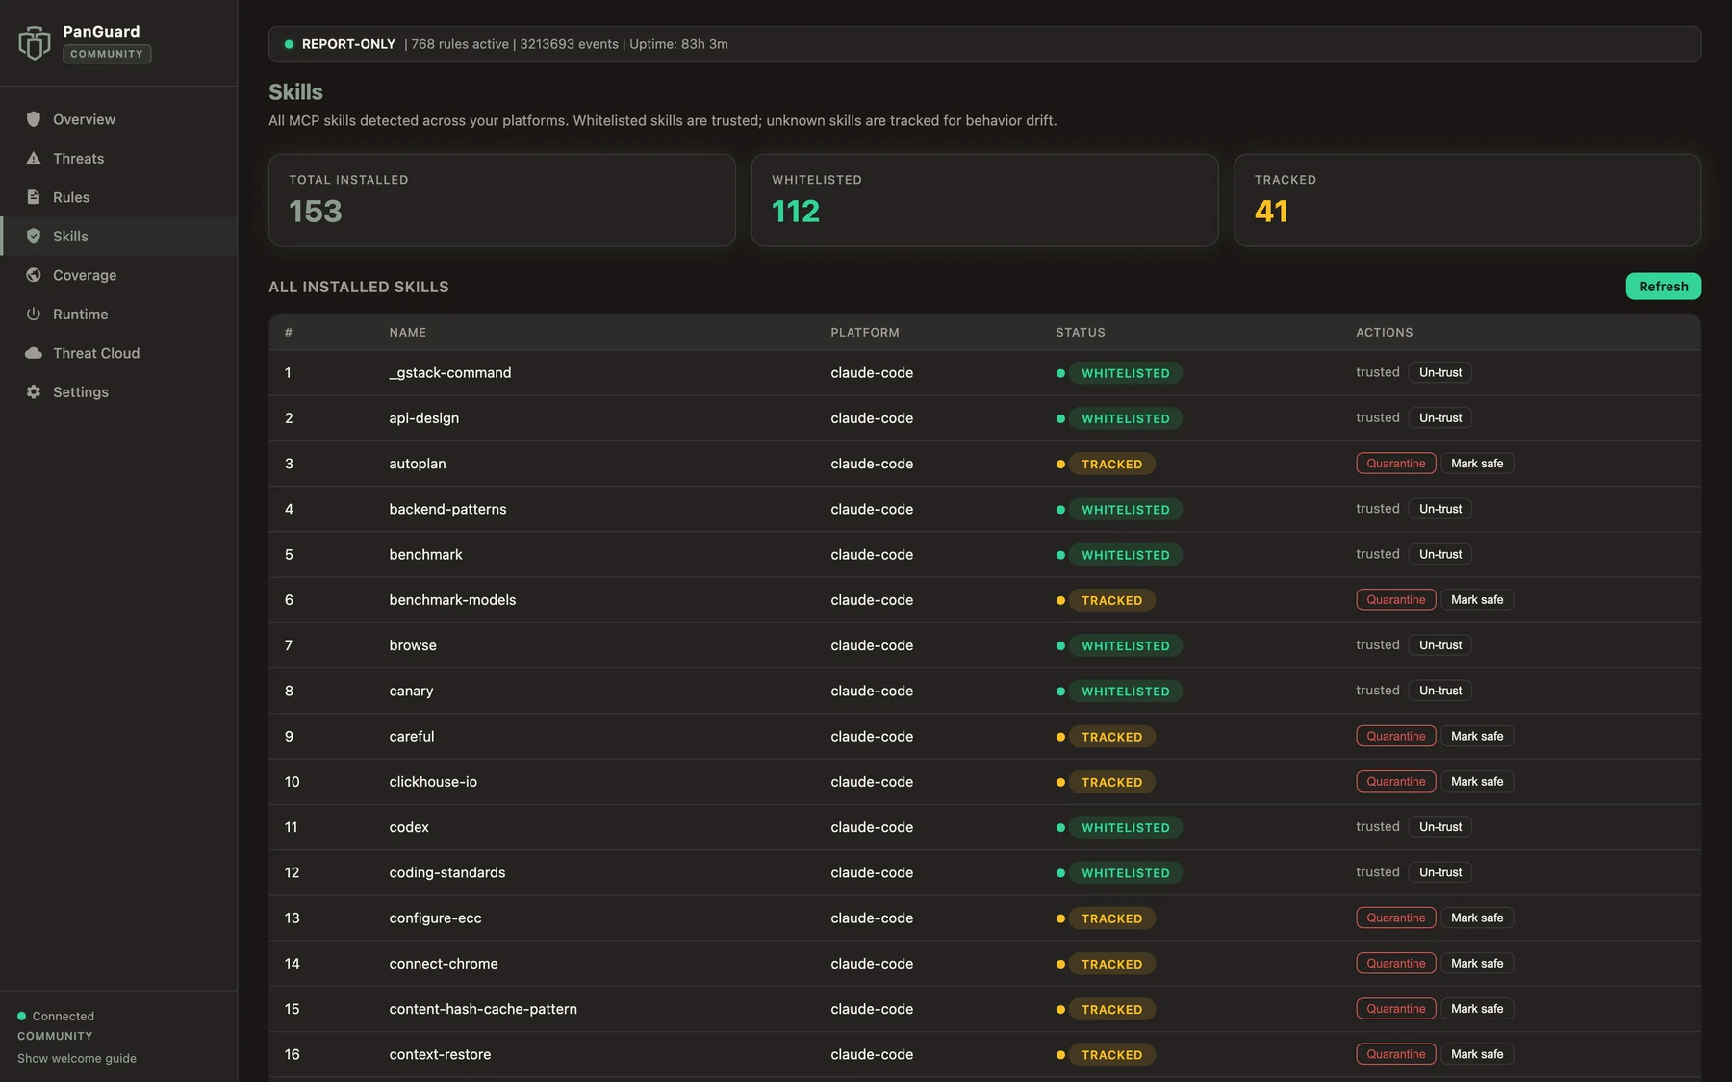This screenshot has height=1082, width=1732.
Task: Un-trust the _gstack-command skill
Action: click(1439, 372)
